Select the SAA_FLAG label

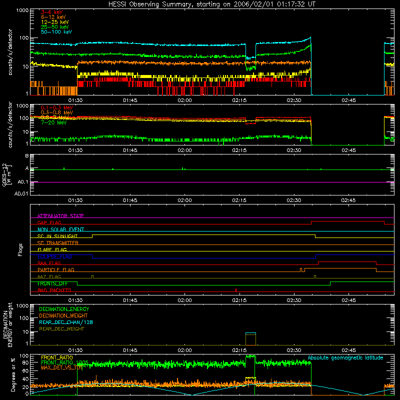49,263
